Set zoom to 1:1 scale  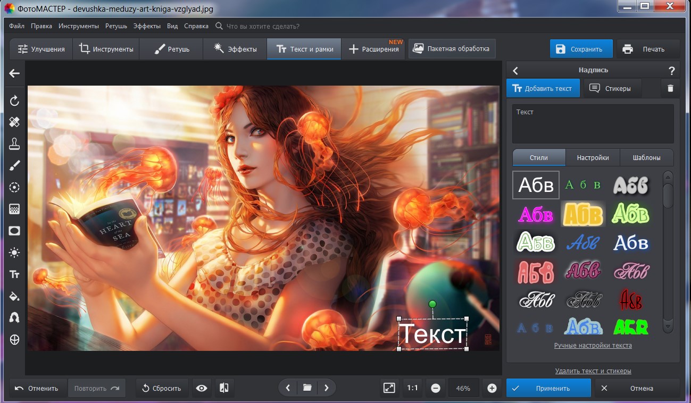point(412,388)
